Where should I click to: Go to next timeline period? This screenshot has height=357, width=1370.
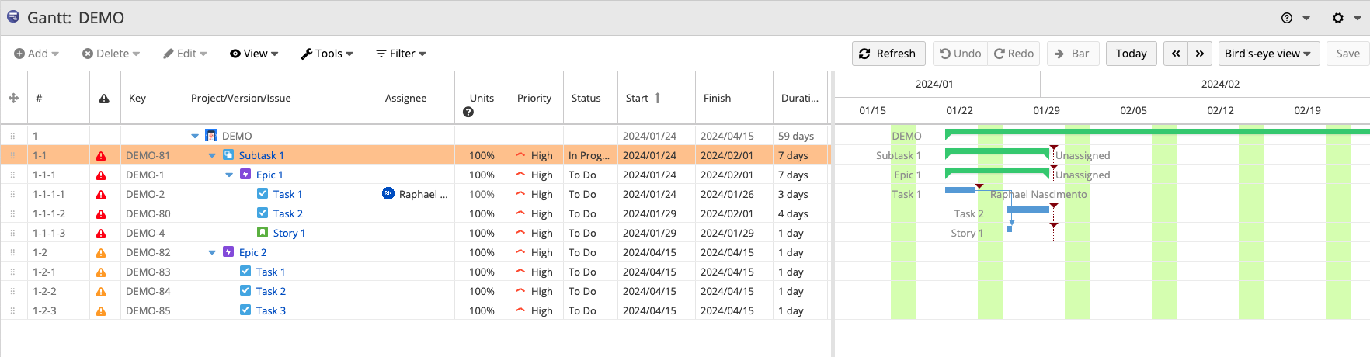coord(1200,54)
